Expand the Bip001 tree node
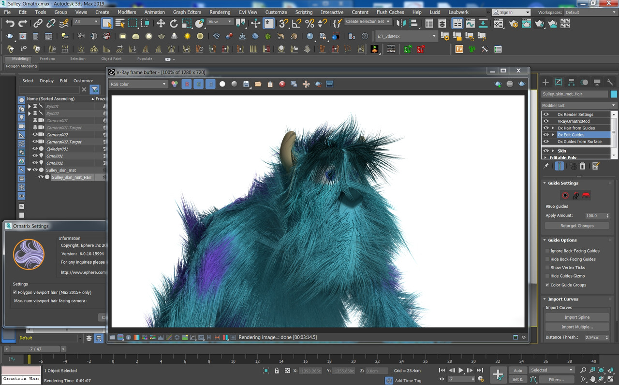This screenshot has height=385, width=619. pos(29,106)
